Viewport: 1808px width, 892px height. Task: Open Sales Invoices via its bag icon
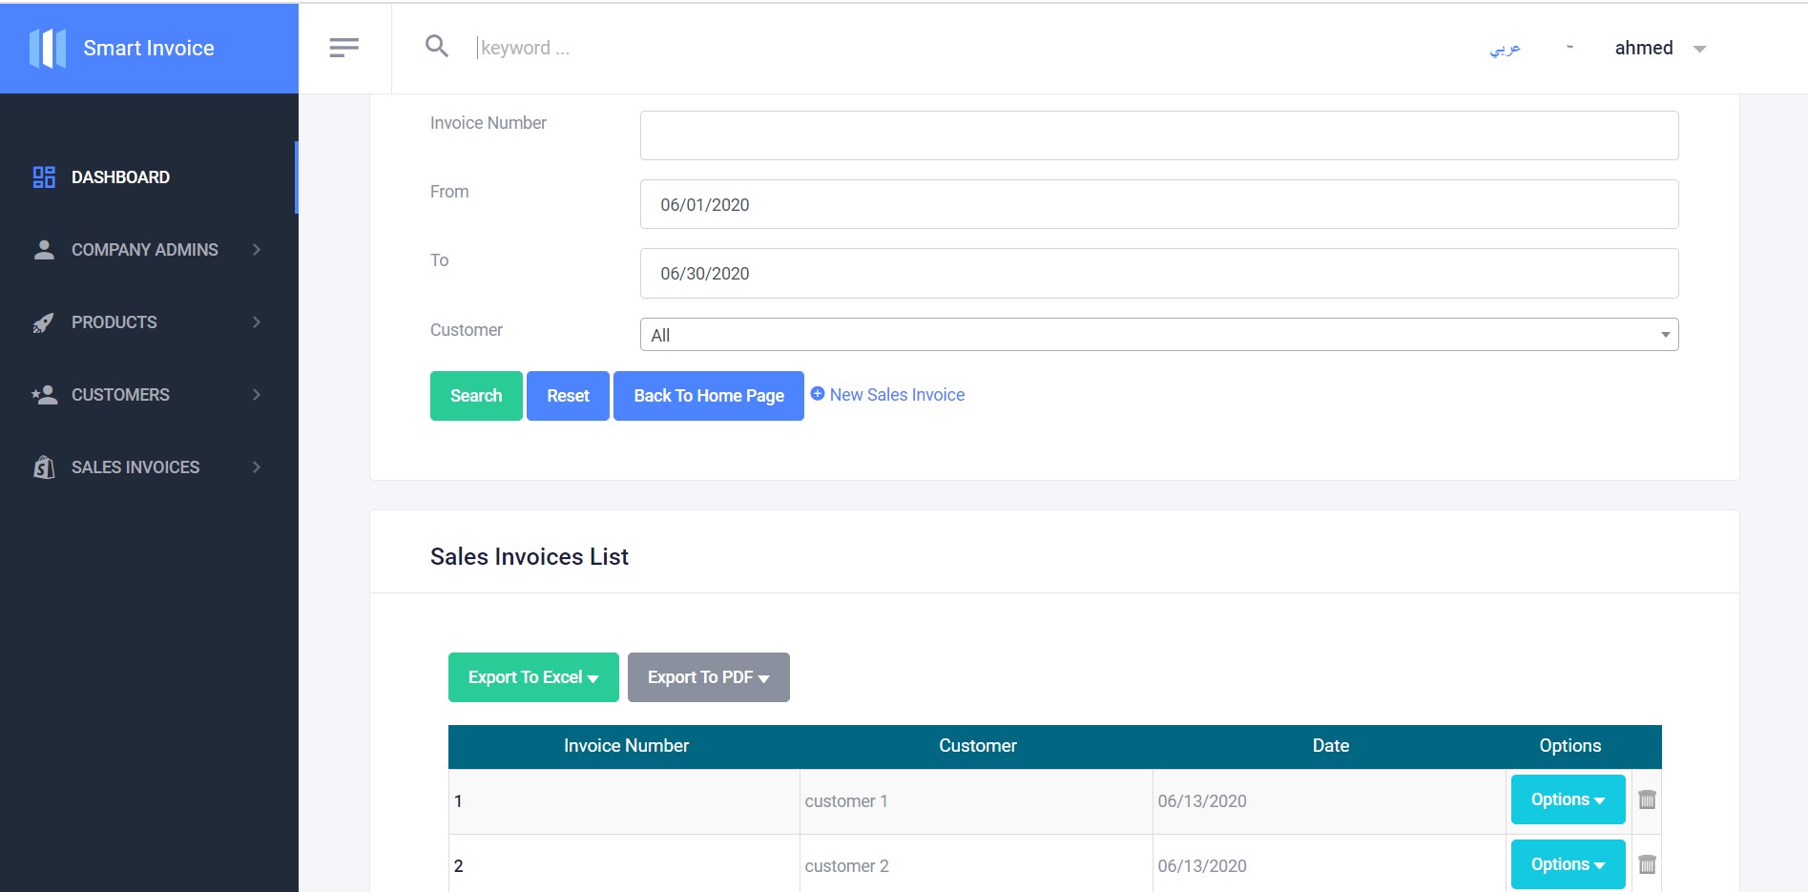point(43,467)
